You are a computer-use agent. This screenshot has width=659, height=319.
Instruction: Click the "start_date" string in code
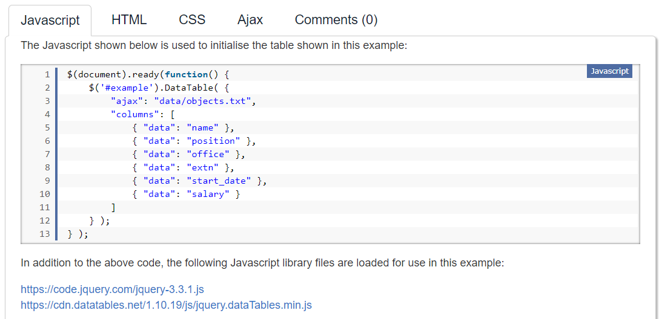tap(219, 181)
